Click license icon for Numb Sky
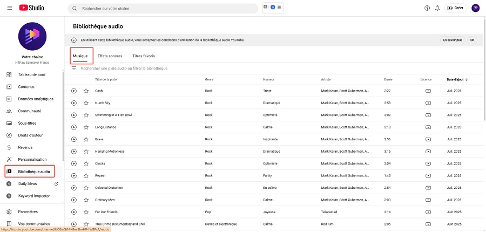Screen dimensions: 486x232 click(x=428, y=103)
